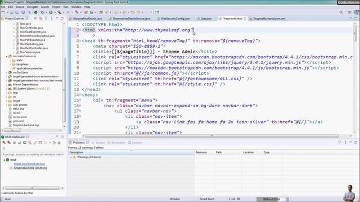Click the Project Explorer vertical scrollbar
This screenshot has height=202, width=360.
(64, 89)
